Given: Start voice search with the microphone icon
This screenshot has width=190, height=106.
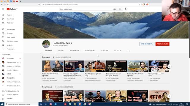Looking at the screenshot, I should (x=126, y=9).
